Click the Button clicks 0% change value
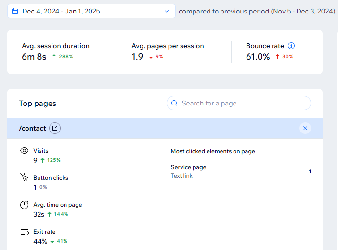 coord(43,187)
